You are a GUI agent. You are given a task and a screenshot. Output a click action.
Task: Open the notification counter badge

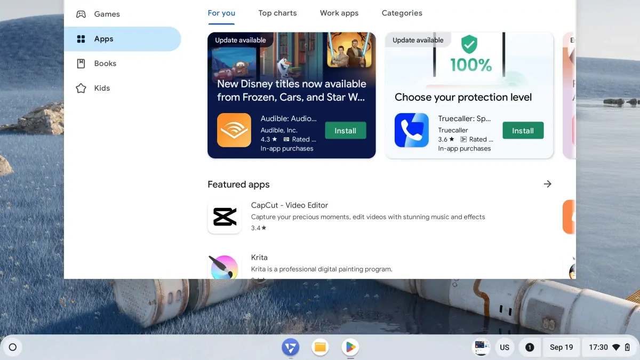click(530, 347)
